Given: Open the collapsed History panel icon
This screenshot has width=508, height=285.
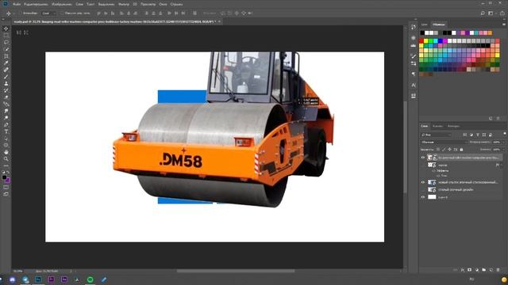Looking at the screenshot, I should click(414, 27).
